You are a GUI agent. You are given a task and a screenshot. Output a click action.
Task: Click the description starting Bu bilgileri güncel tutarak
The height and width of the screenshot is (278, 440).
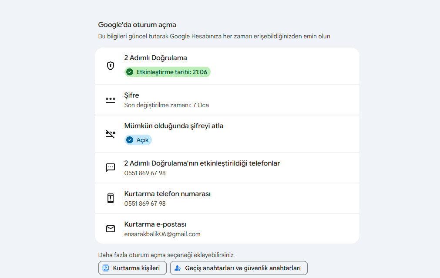[214, 36]
